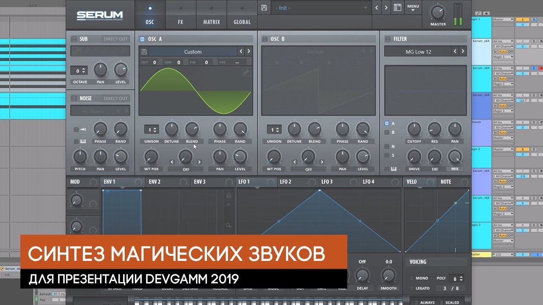
Task: Open OSC A wavetable editor pencil
Action: (246, 72)
